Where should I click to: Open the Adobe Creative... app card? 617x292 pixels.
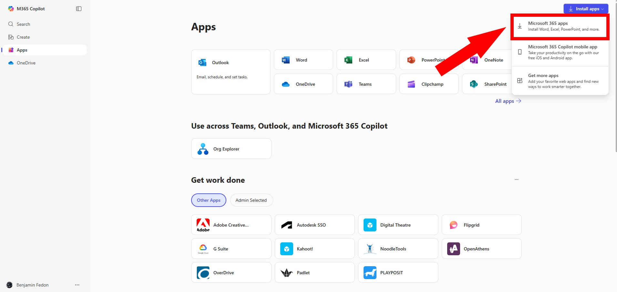coord(231,225)
